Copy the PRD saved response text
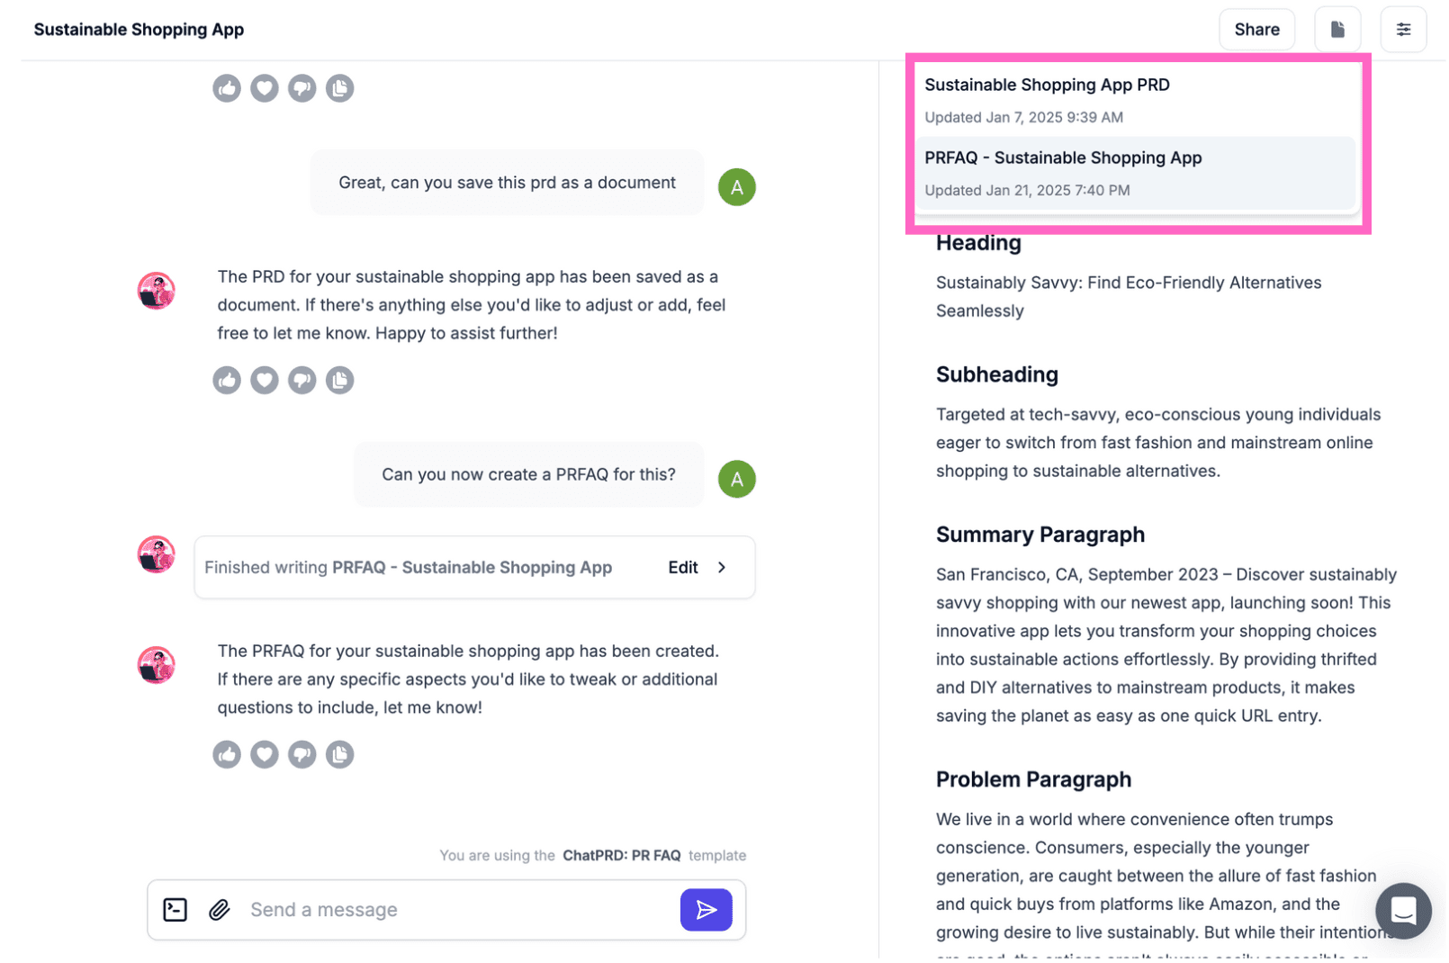The width and height of the screenshot is (1449, 963). [x=340, y=381]
